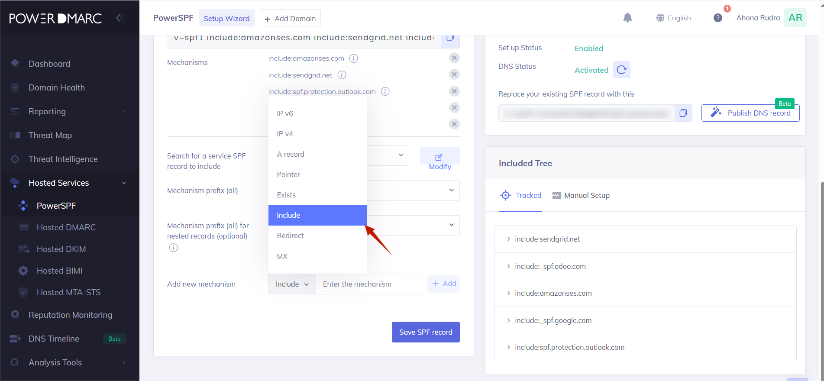The height and width of the screenshot is (381, 824).
Task: Click the Enter the mechanism field
Action: coord(368,284)
